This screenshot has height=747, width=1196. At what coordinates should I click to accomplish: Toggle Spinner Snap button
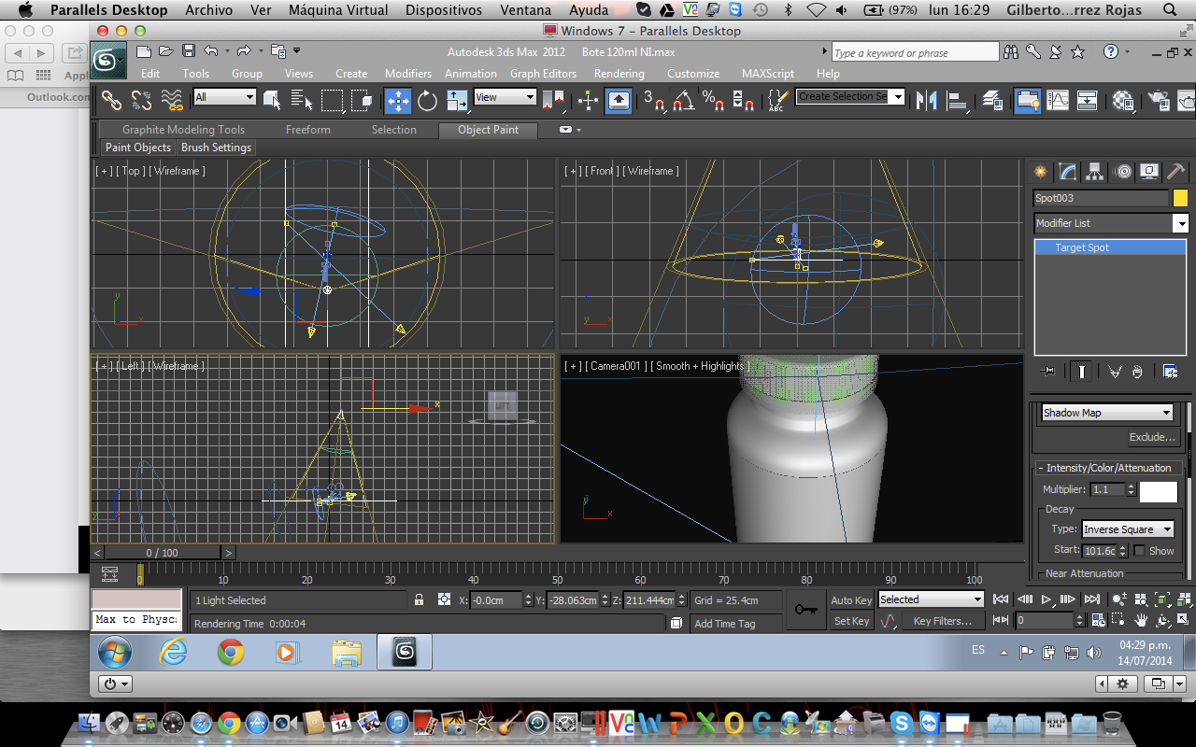744,99
